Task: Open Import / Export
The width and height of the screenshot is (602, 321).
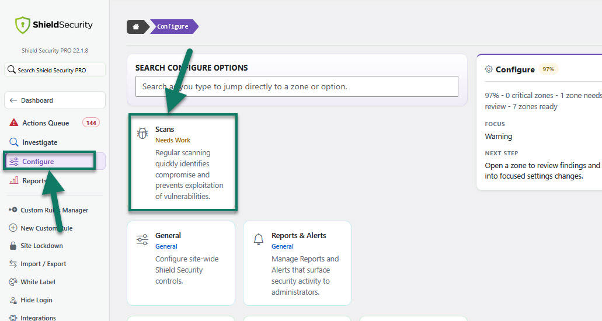Action: point(43,264)
